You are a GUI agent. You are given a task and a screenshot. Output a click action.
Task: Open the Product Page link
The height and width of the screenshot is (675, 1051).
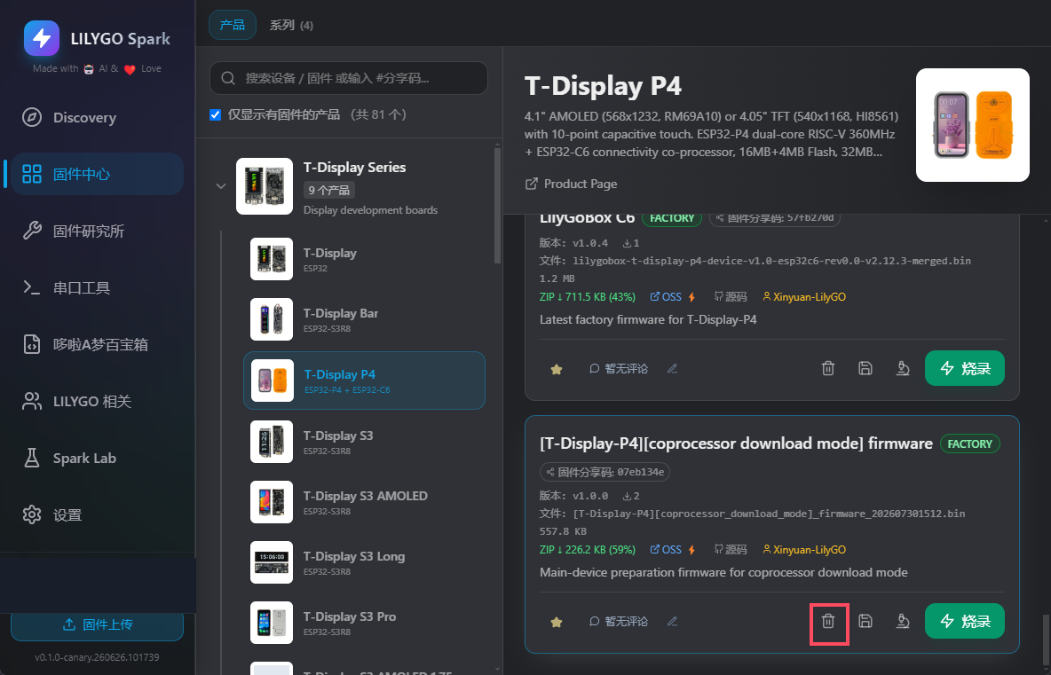(x=571, y=184)
